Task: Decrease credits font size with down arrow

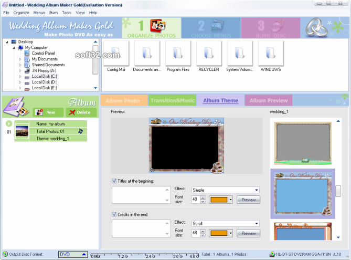Action: [x=203, y=235]
